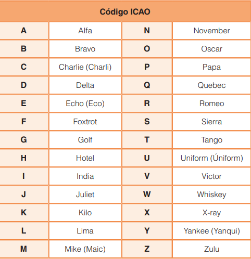Click the Echo (Eco) cell
Image resolution: width=251 pixels, height=259 pixels.
[x=85, y=103]
